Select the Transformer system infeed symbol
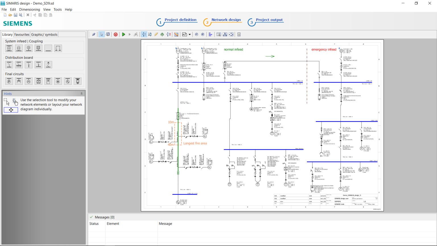Image resolution: width=437 pixels, height=246 pixels. pos(9,48)
